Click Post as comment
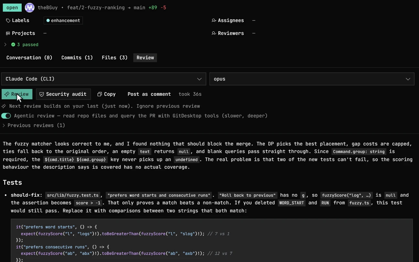 [149, 94]
